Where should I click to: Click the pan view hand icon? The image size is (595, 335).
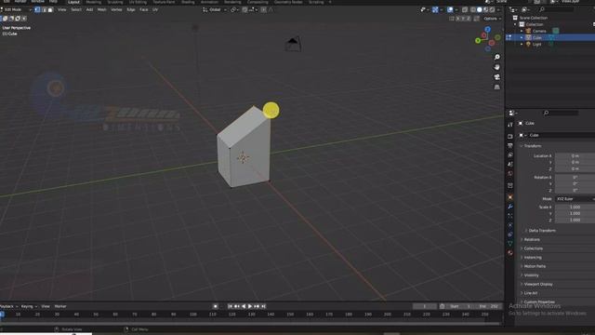496,67
